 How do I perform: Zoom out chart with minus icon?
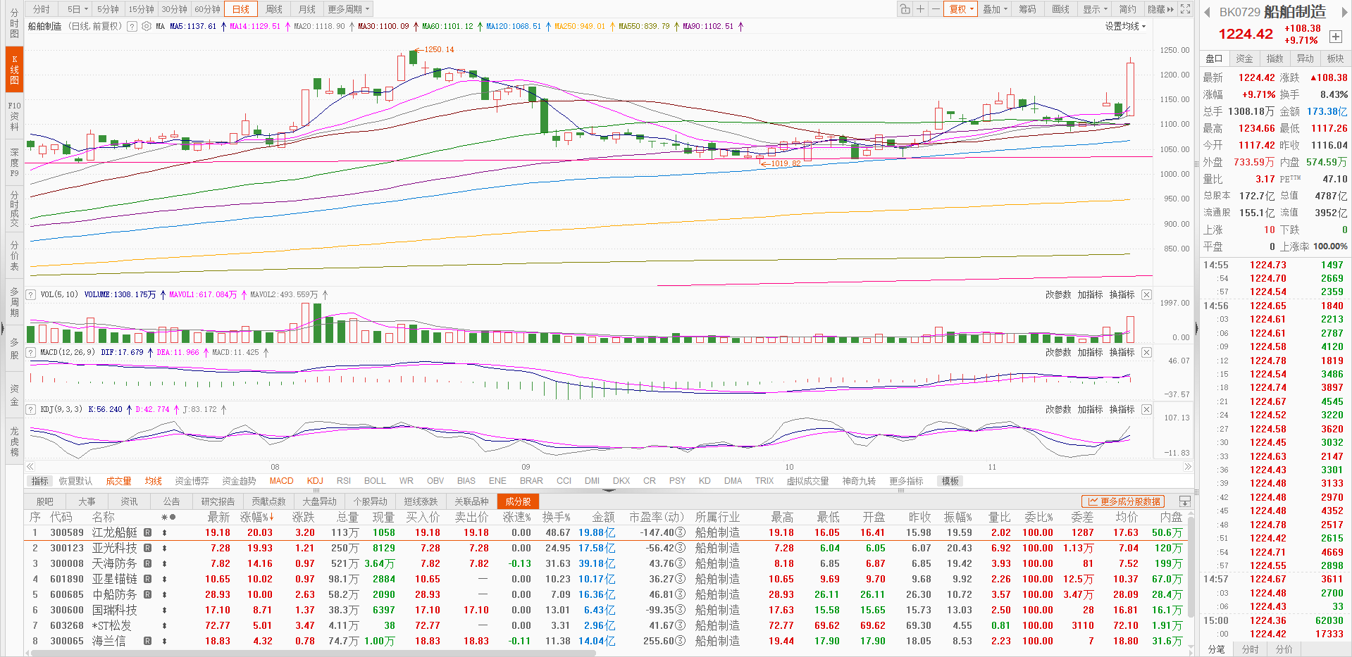[x=936, y=9]
